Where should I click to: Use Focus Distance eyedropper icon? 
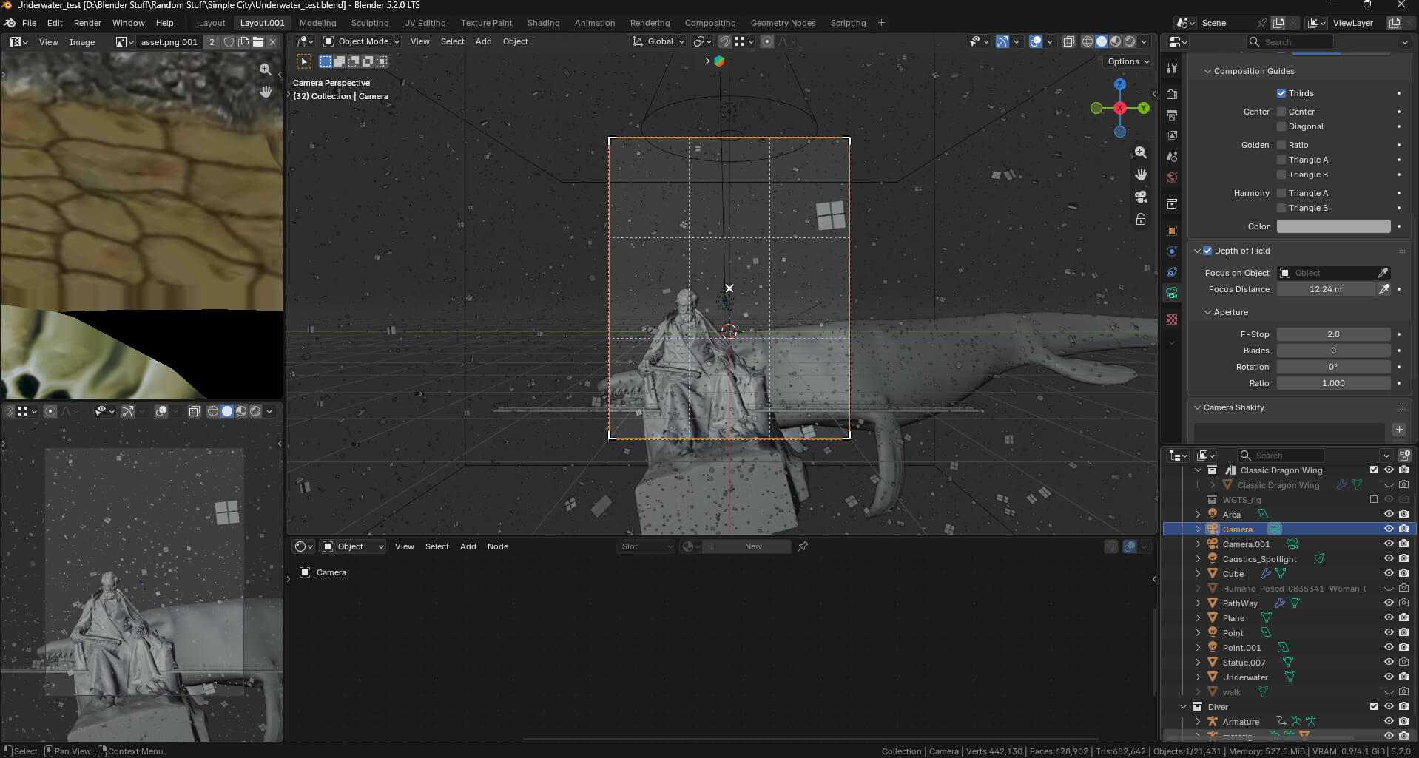click(x=1383, y=289)
